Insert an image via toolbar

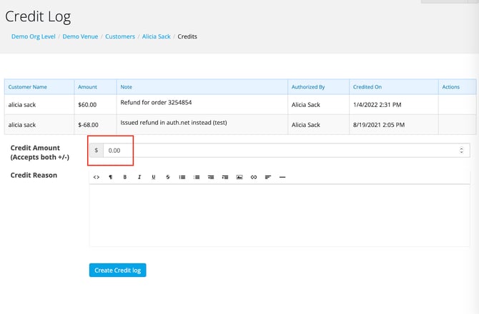click(239, 177)
